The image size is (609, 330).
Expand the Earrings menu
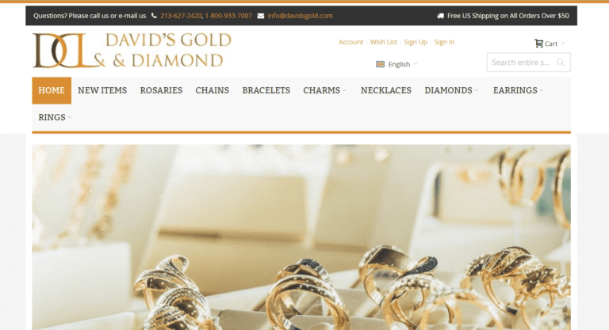518,90
